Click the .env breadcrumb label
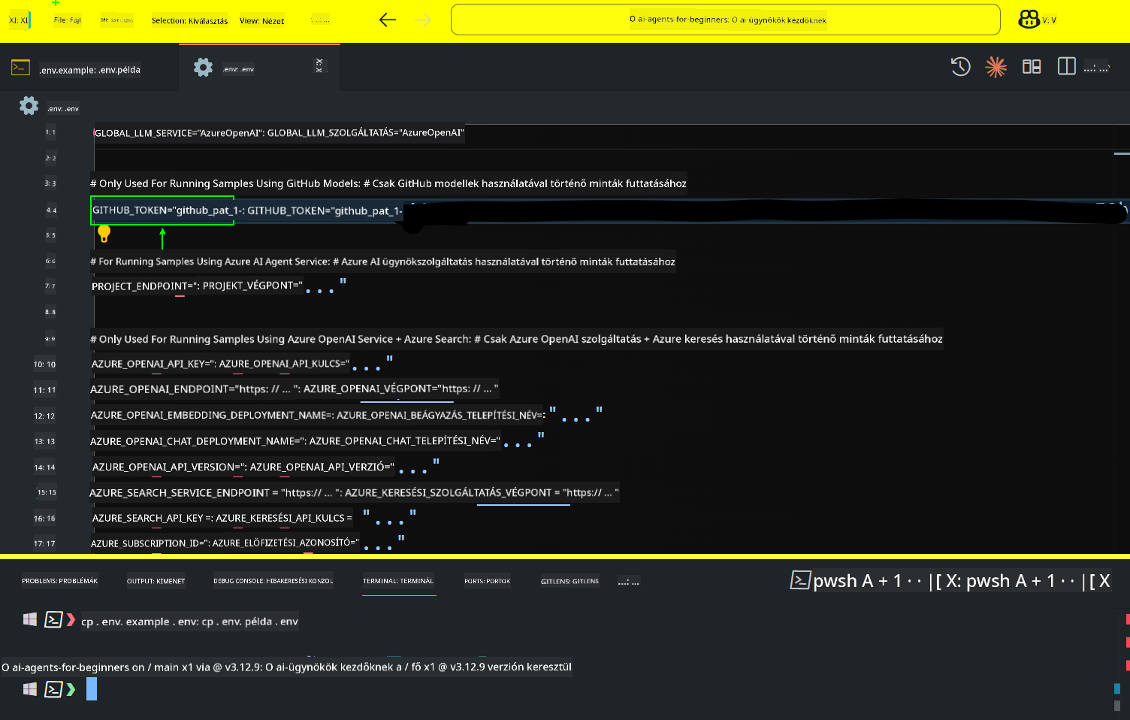 tap(63, 109)
